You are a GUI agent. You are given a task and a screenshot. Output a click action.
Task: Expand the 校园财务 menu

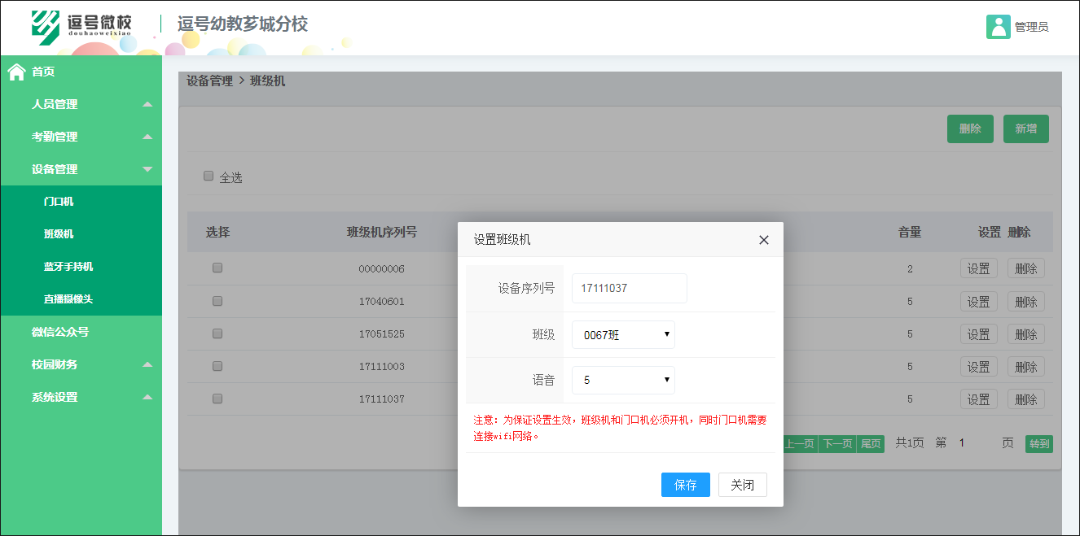(x=54, y=364)
